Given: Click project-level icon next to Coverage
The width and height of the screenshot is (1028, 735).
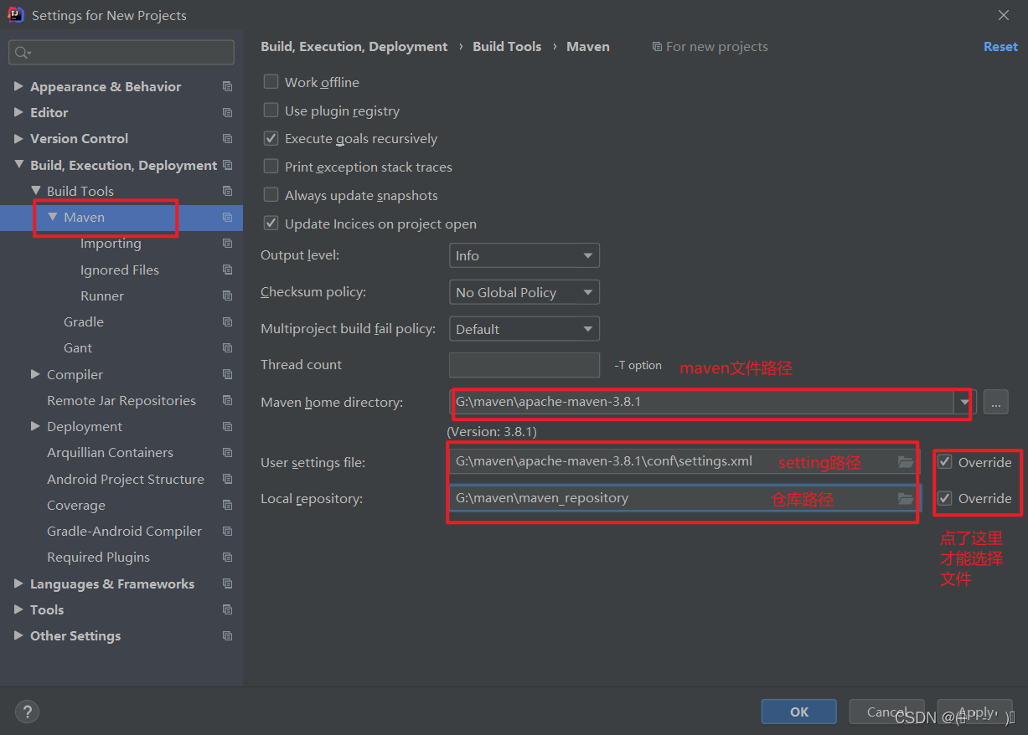Looking at the screenshot, I should point(227,505).
